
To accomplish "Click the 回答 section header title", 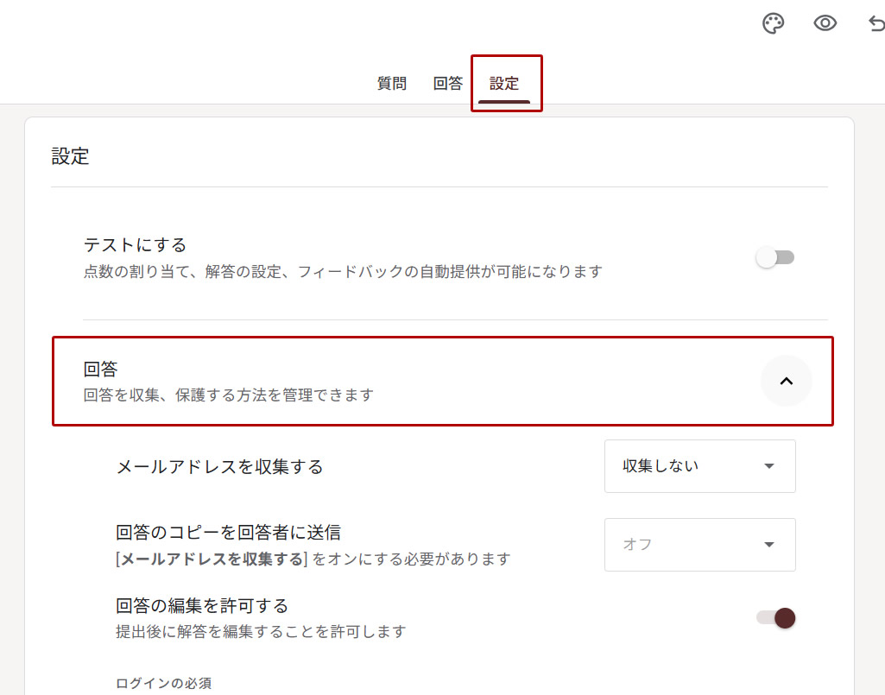I will tap(100, 370).
